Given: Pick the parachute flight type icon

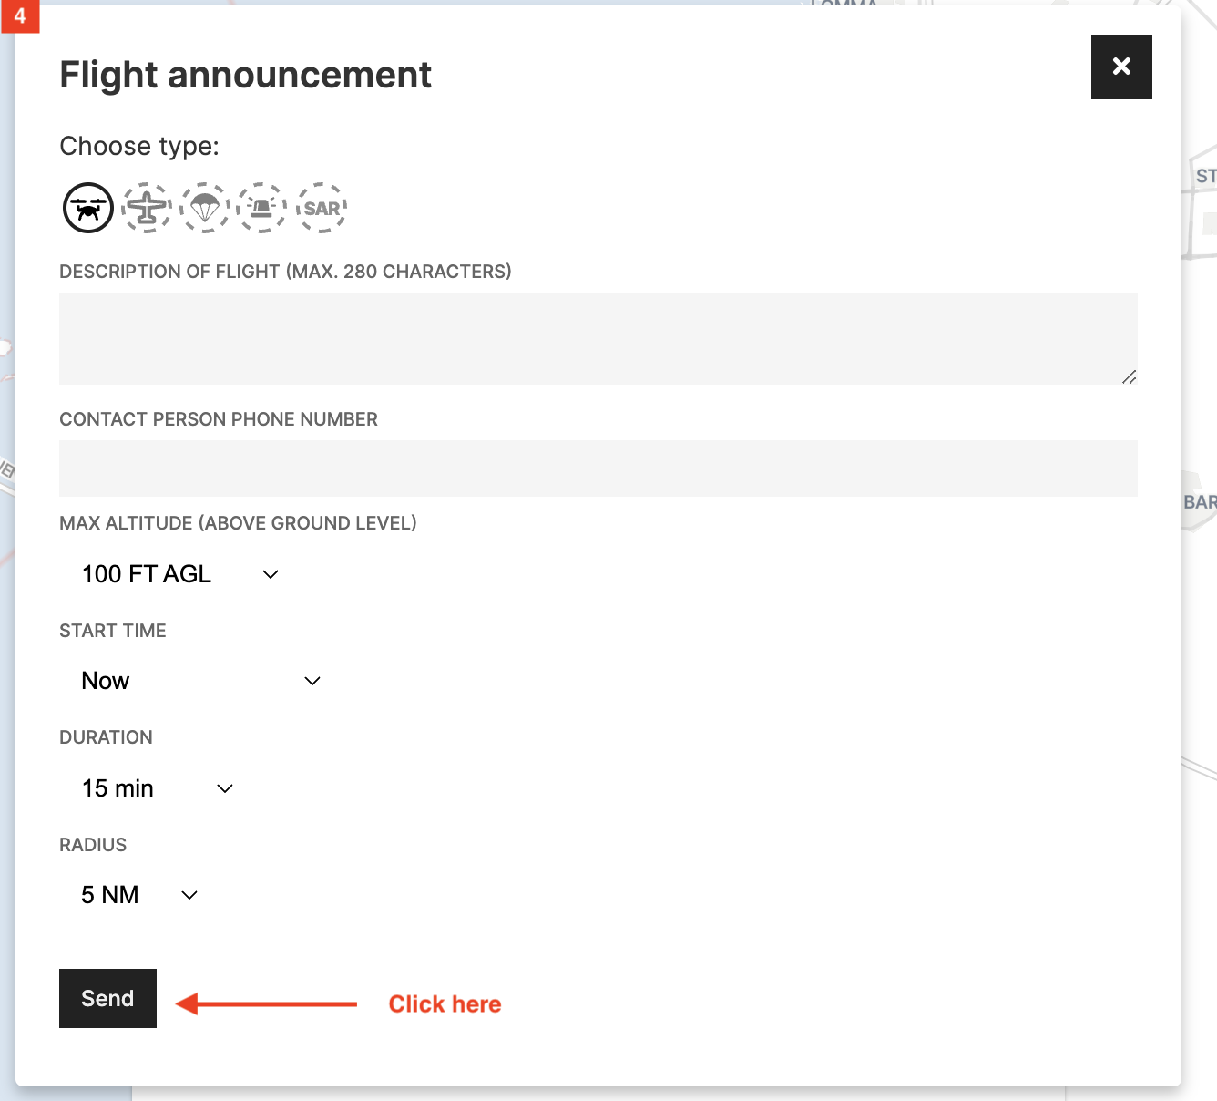Looking at the screenshot, I should point(205,208).
